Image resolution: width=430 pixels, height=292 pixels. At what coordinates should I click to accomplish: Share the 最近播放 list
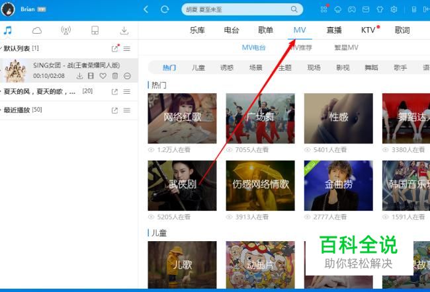pos(114,110)
